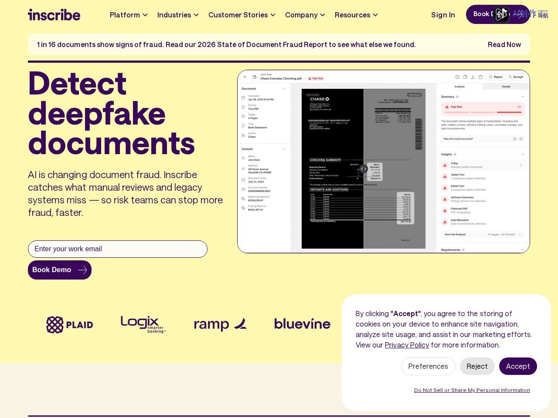This screenshot has height=418, width=558.
Task: Click the trash icon in document preview toolbar
Action: point(480,77)
